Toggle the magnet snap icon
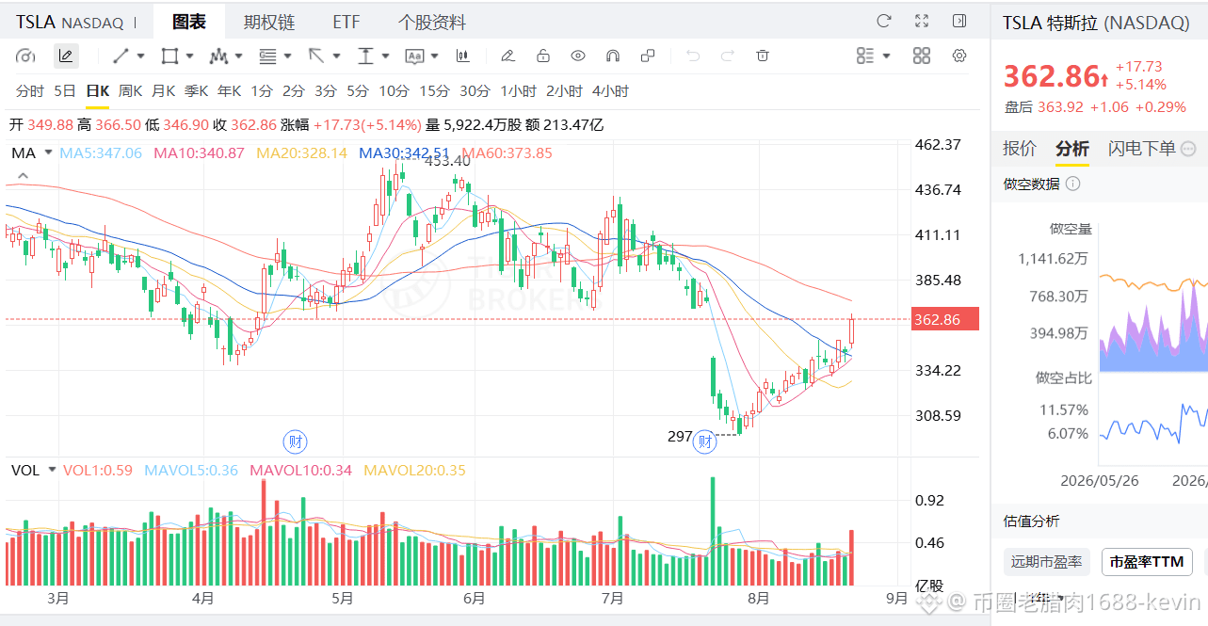 [x=613, y=56]
